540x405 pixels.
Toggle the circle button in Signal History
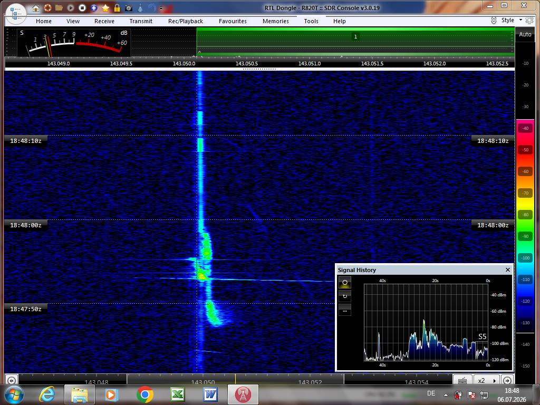pyautogui.click(x=345, y=283)
